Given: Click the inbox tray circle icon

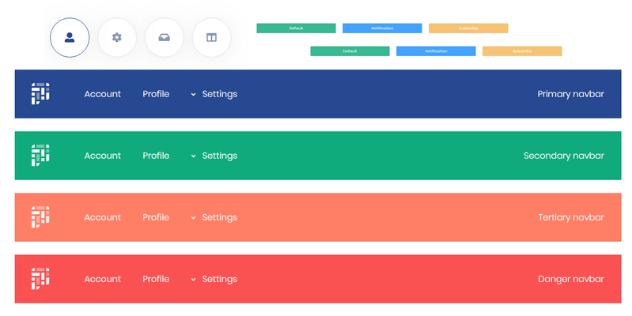Looking at the screenshot, I should pyautogui.click(x=164, y=37).
